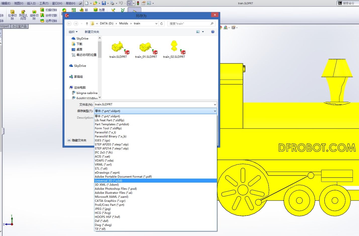Click the change view icon in the dialog
This screenshot has width=359, height=236.
pos(198,32)
